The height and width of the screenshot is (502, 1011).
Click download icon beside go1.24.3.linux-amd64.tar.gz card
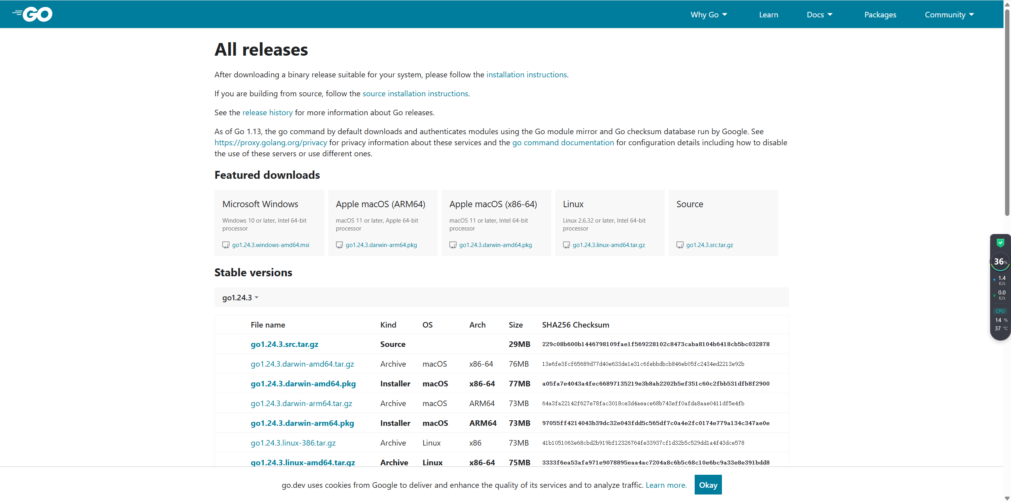coord(566,245)
